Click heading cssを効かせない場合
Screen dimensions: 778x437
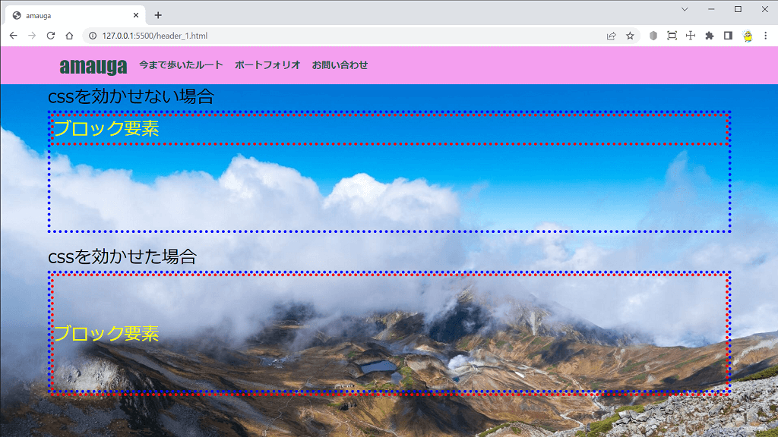(x=131, y=96)
